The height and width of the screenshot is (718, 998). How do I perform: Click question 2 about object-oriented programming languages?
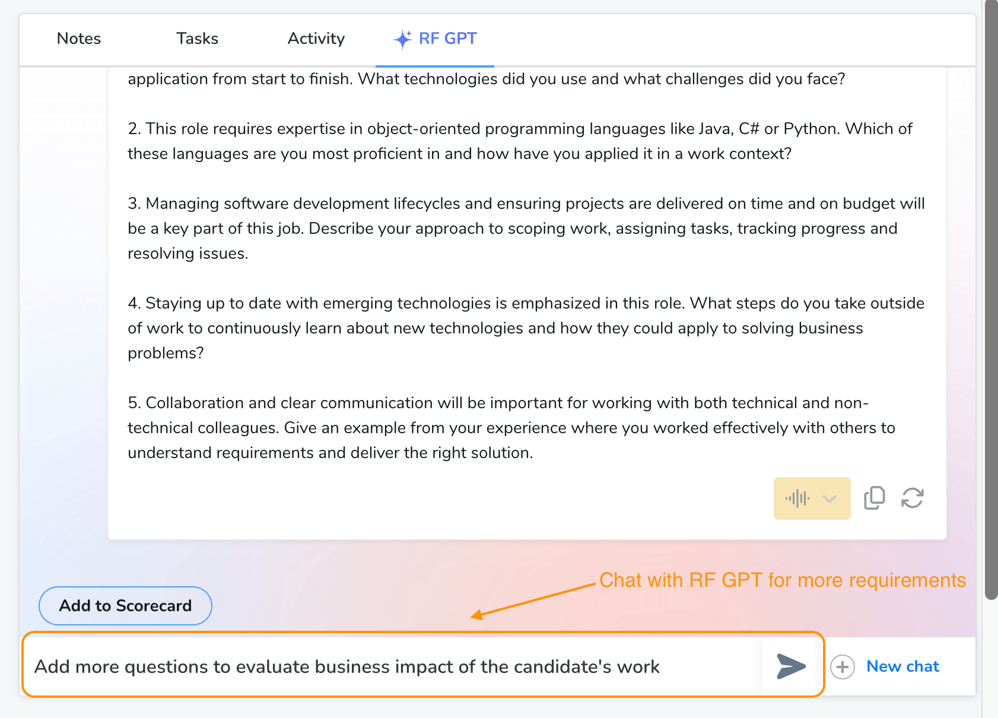(x=520, y=141)
